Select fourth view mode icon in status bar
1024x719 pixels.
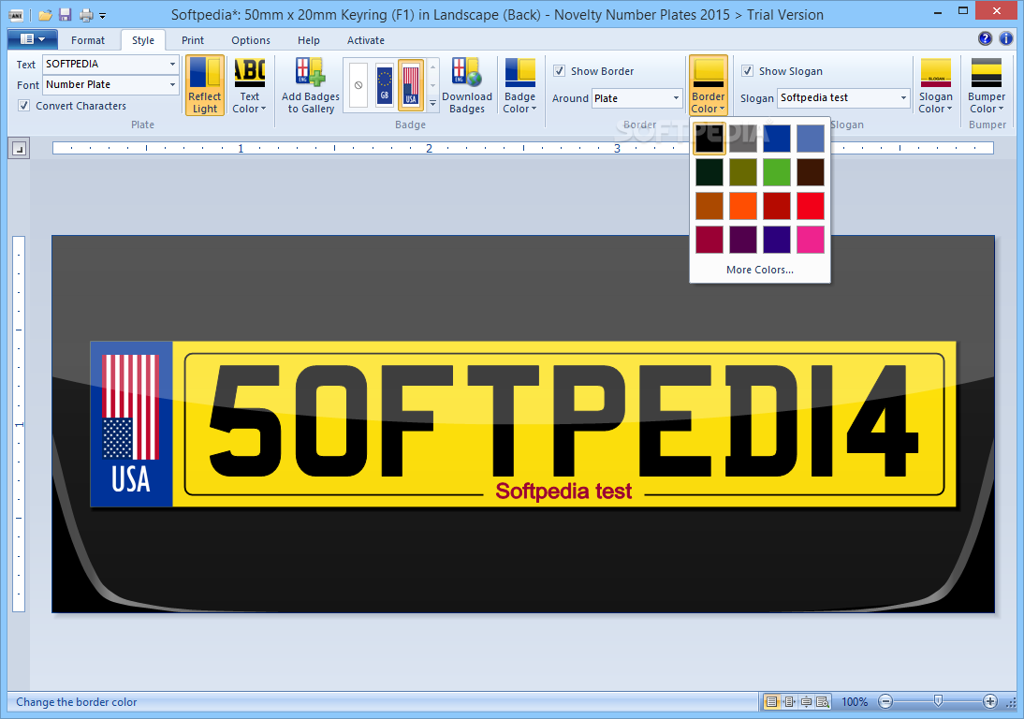[823, 702]
